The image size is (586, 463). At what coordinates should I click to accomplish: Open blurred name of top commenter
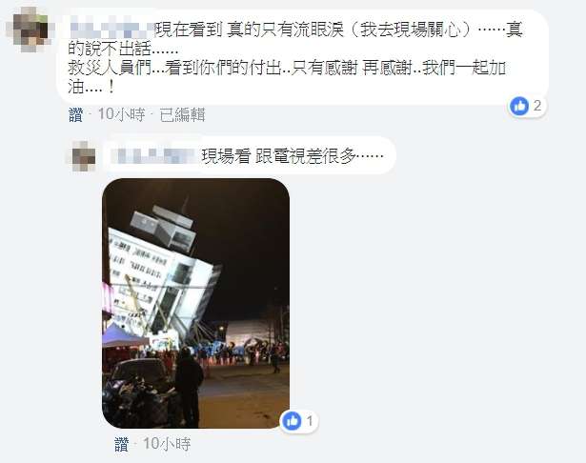coord(112,30)
